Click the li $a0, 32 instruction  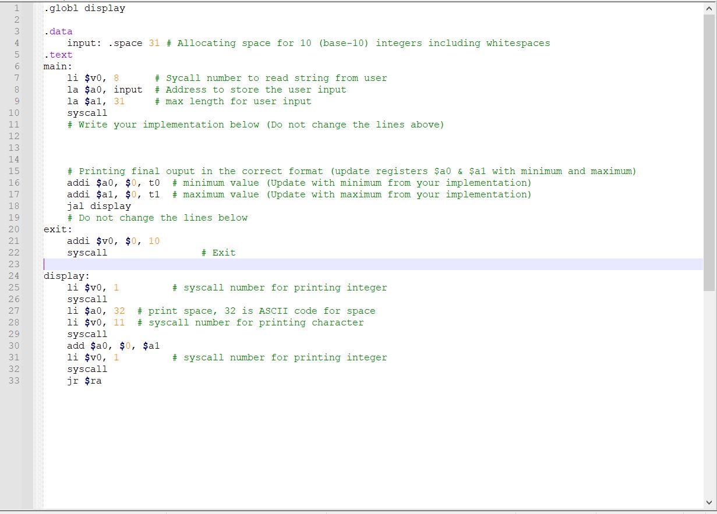[x=95, y=310]
